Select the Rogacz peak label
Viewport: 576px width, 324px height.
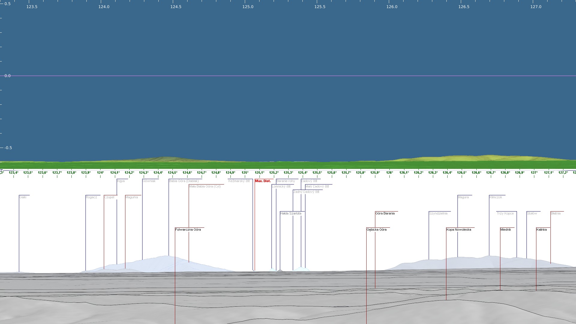[91, 197]
